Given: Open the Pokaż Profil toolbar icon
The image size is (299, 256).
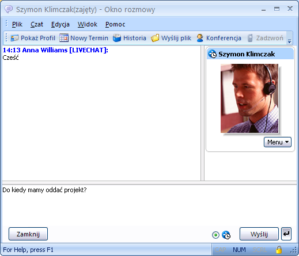Looking at the screenshot, I should pyautogui.click(x=14, y=38).
